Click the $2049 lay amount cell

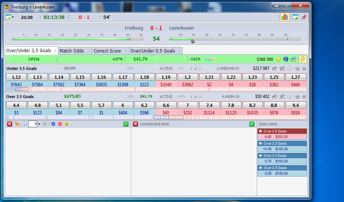click(x=166, y=85)
